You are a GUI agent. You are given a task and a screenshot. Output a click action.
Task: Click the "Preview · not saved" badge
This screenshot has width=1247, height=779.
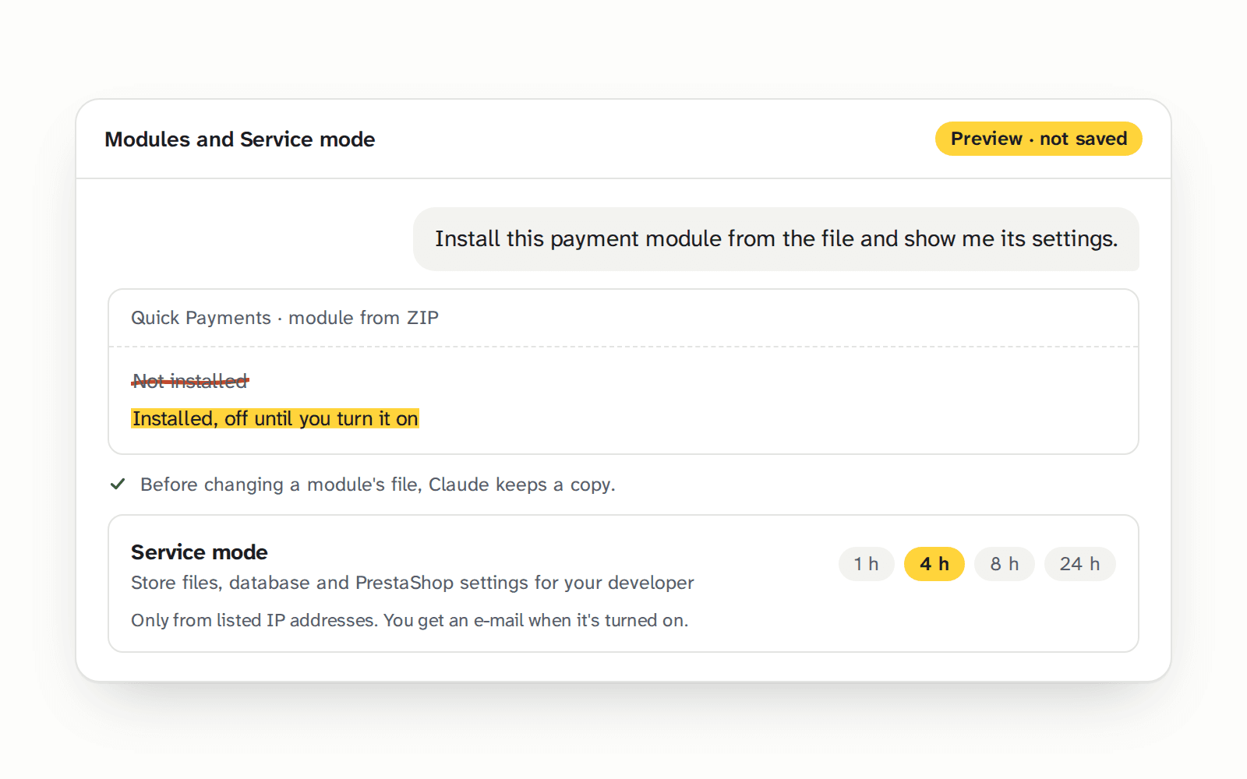coord(1038,139)
